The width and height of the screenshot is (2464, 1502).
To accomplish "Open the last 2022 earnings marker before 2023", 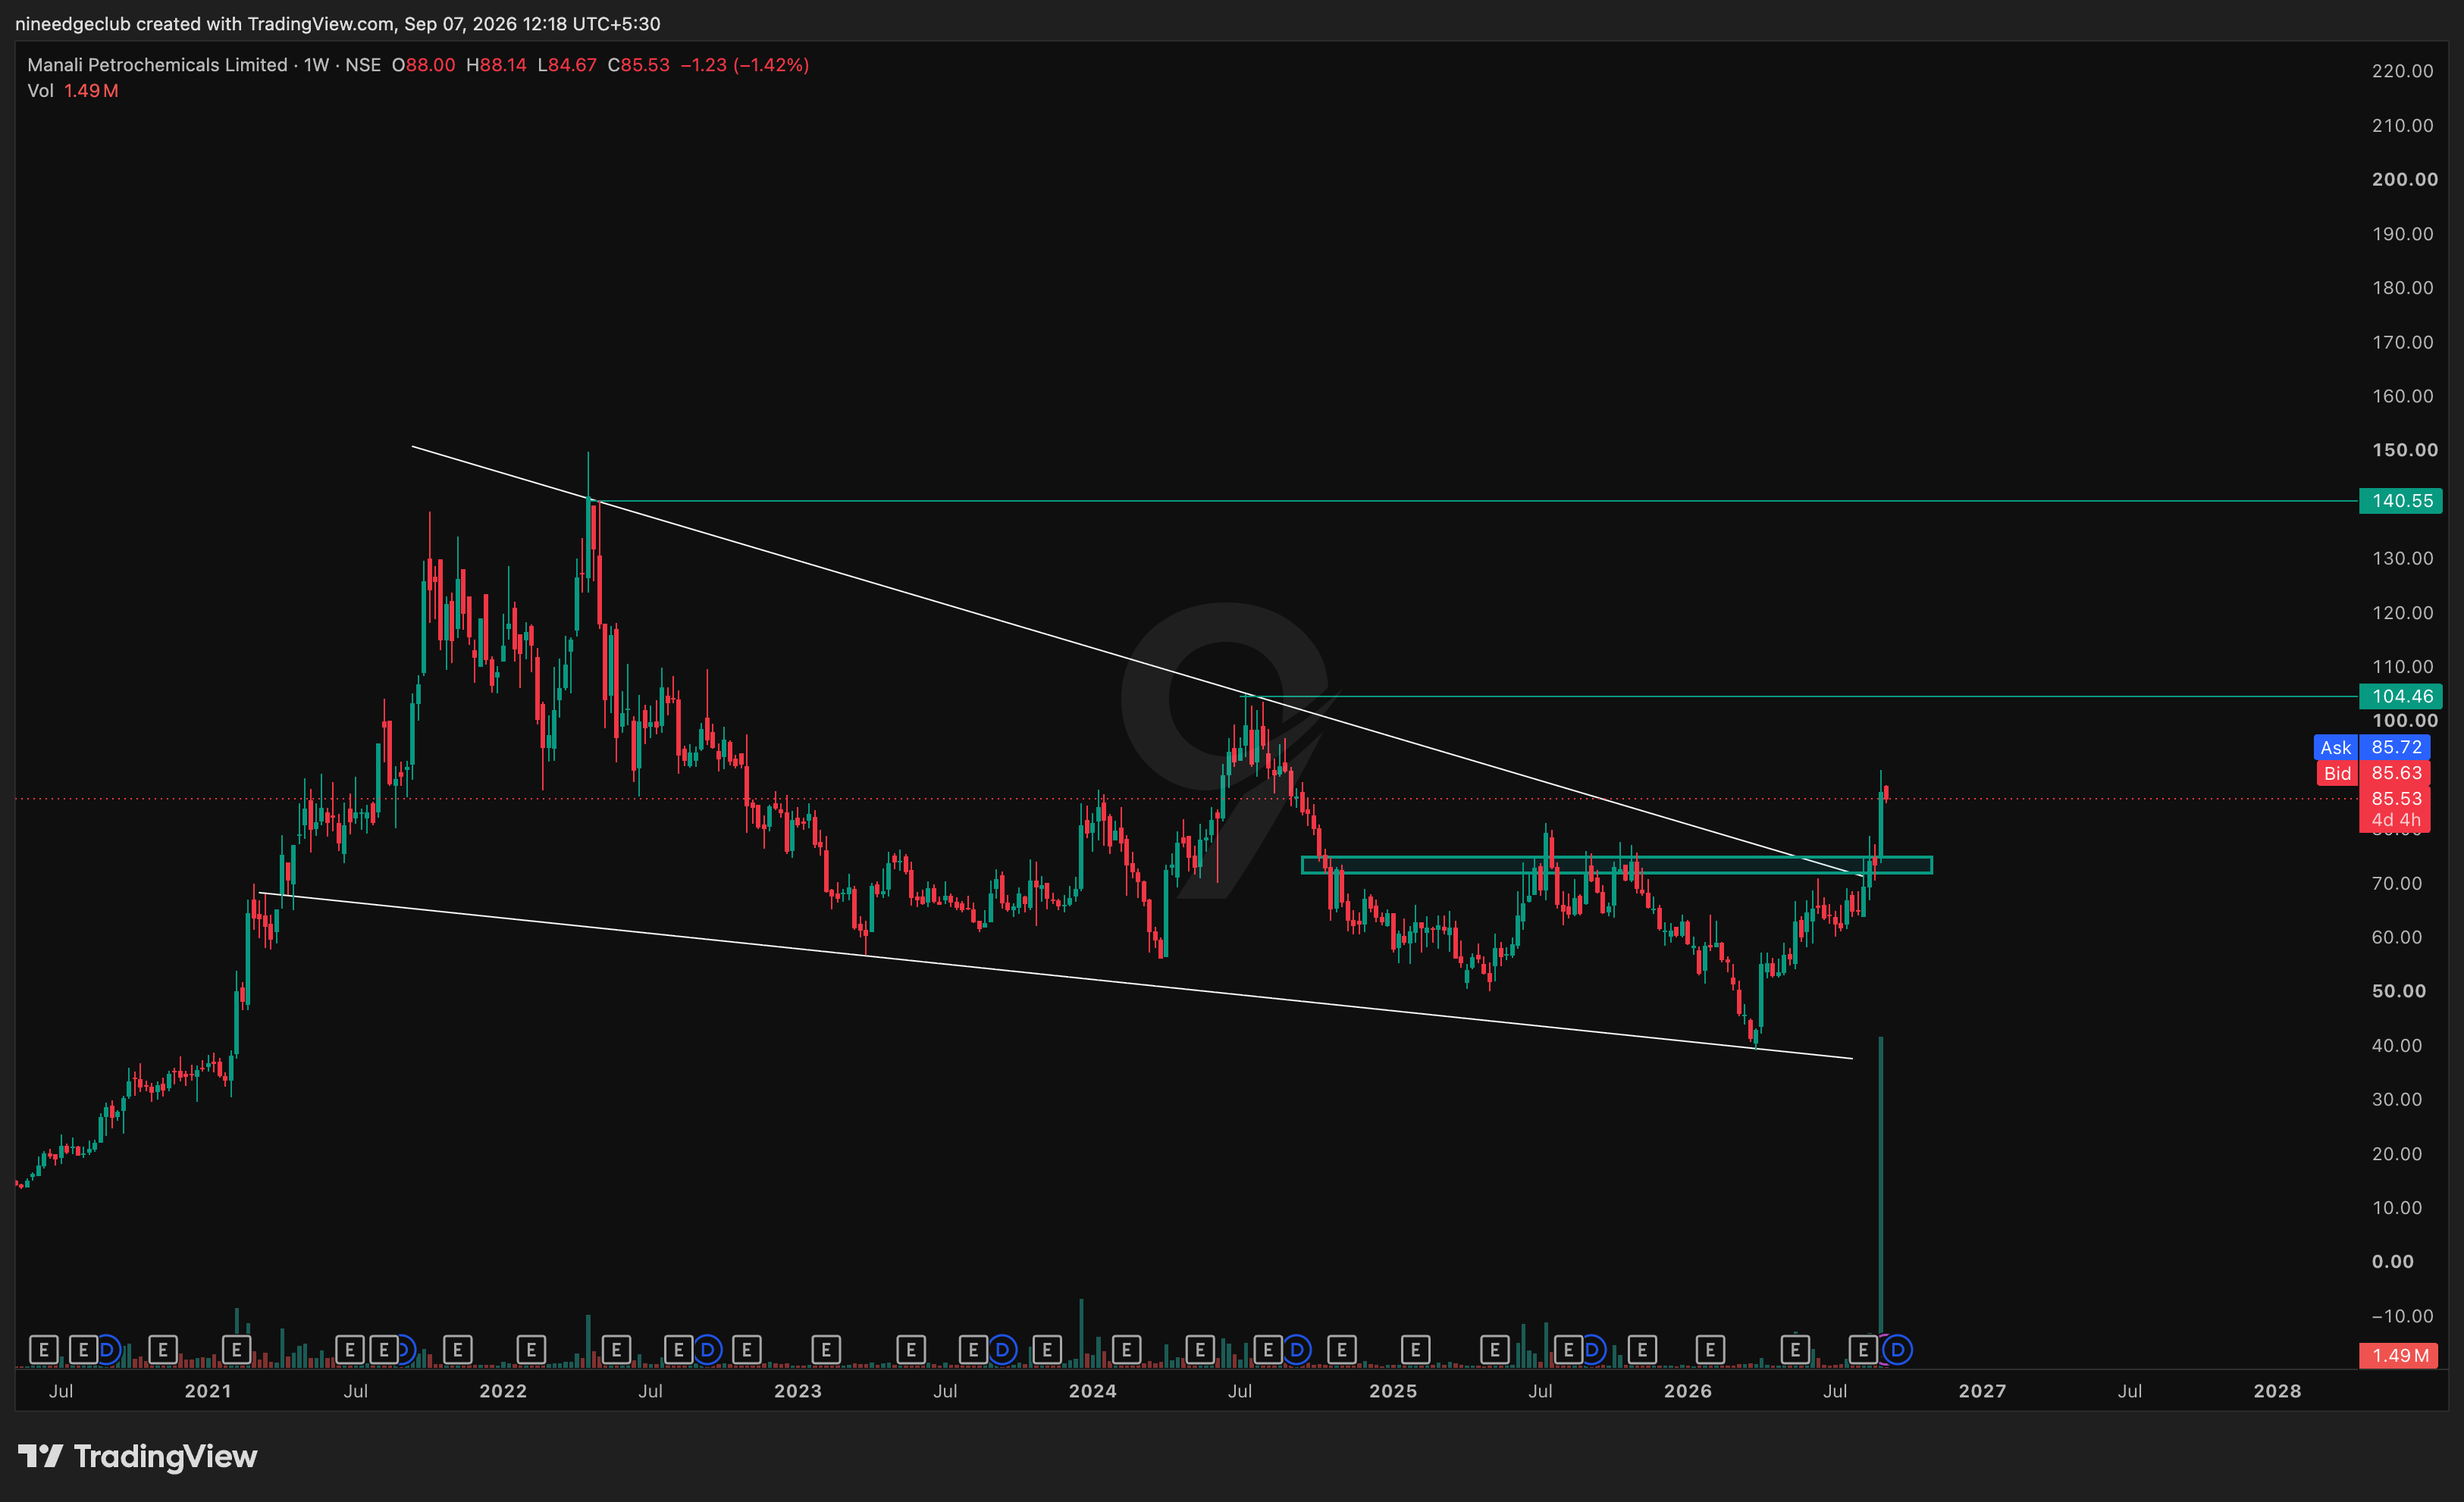I will coord(746,1350).
